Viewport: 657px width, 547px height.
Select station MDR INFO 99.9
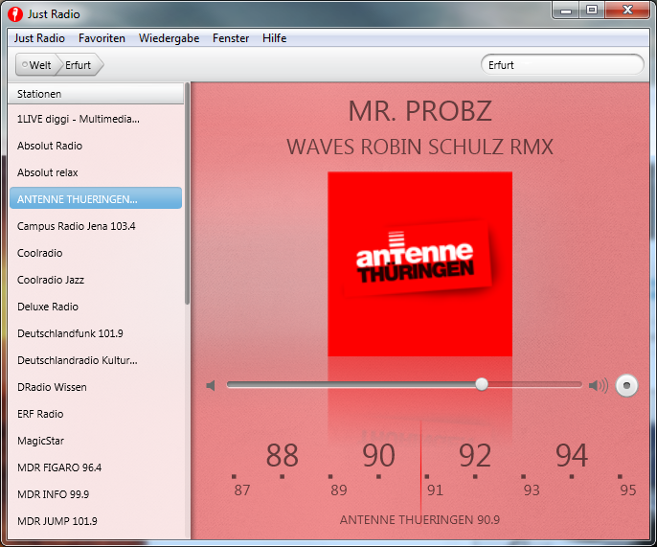[96, 494]
